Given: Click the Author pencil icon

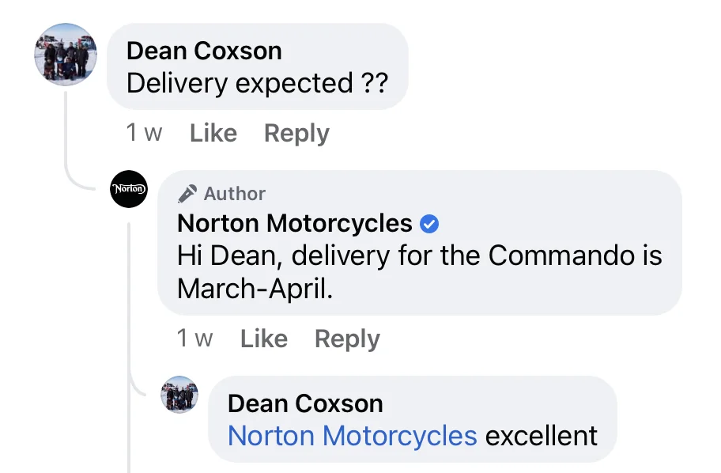Looking at the screenshot, I should coord(187,194).
